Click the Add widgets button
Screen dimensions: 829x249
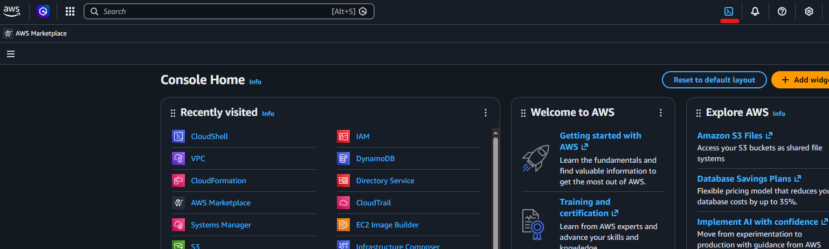[x=800, y=80]
